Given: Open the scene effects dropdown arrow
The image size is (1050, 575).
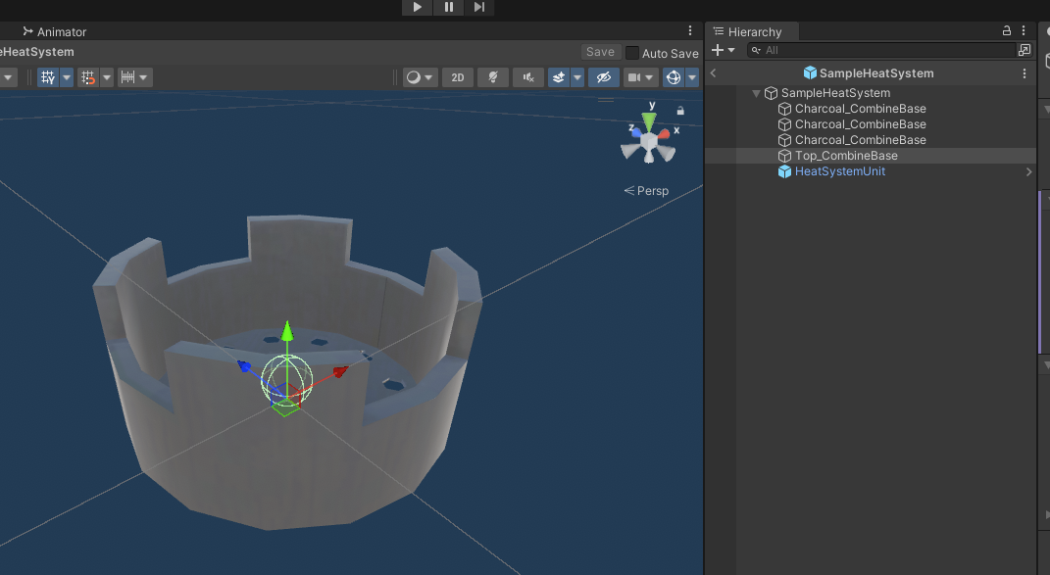Looking at the screenshot, I should coord(577,77).
